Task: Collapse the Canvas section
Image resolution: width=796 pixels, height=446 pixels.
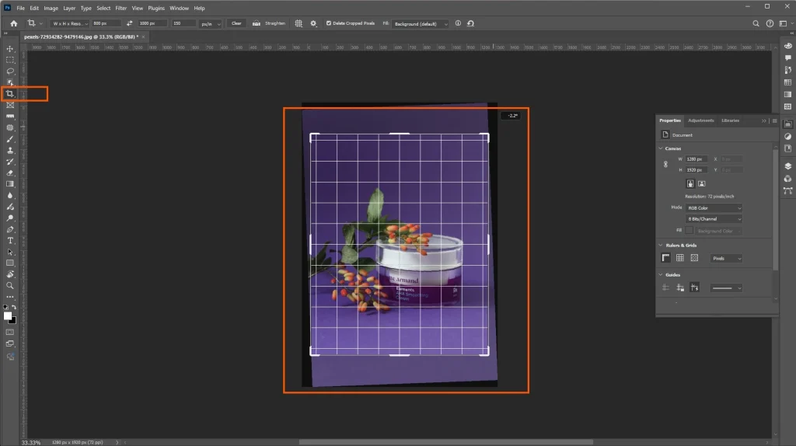Action: tap(661, 148)
